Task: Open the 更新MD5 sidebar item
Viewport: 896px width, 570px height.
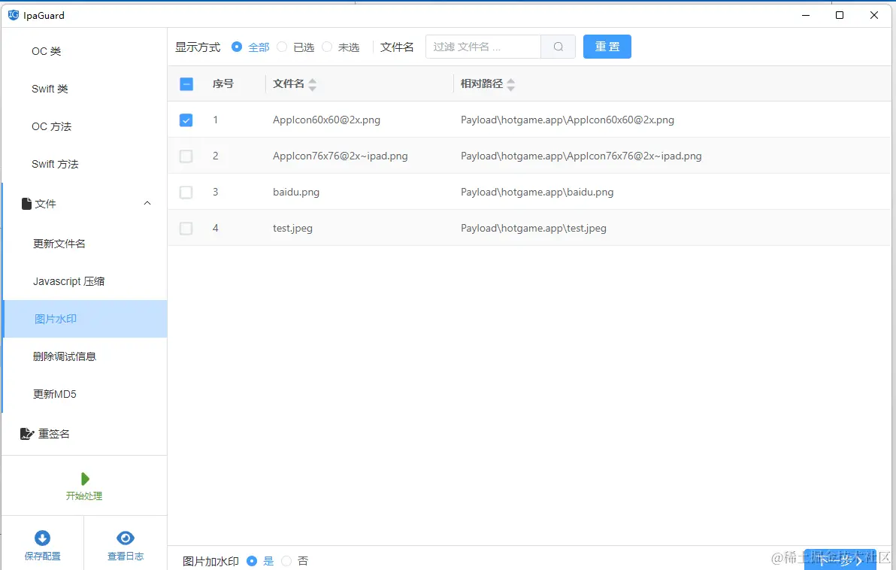Action: click(55, 395)
